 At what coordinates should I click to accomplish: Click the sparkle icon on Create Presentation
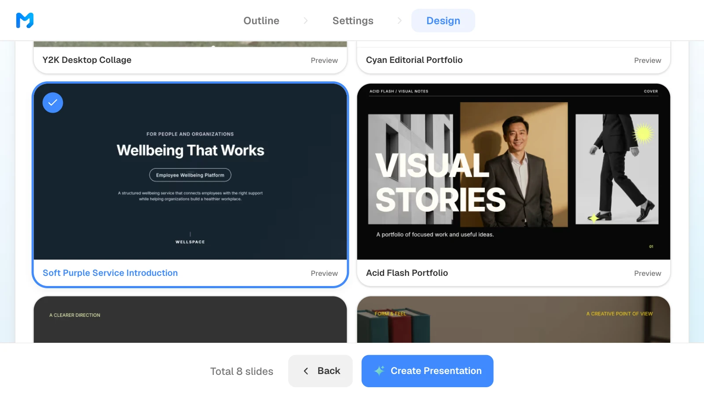(x=379, y=370)
